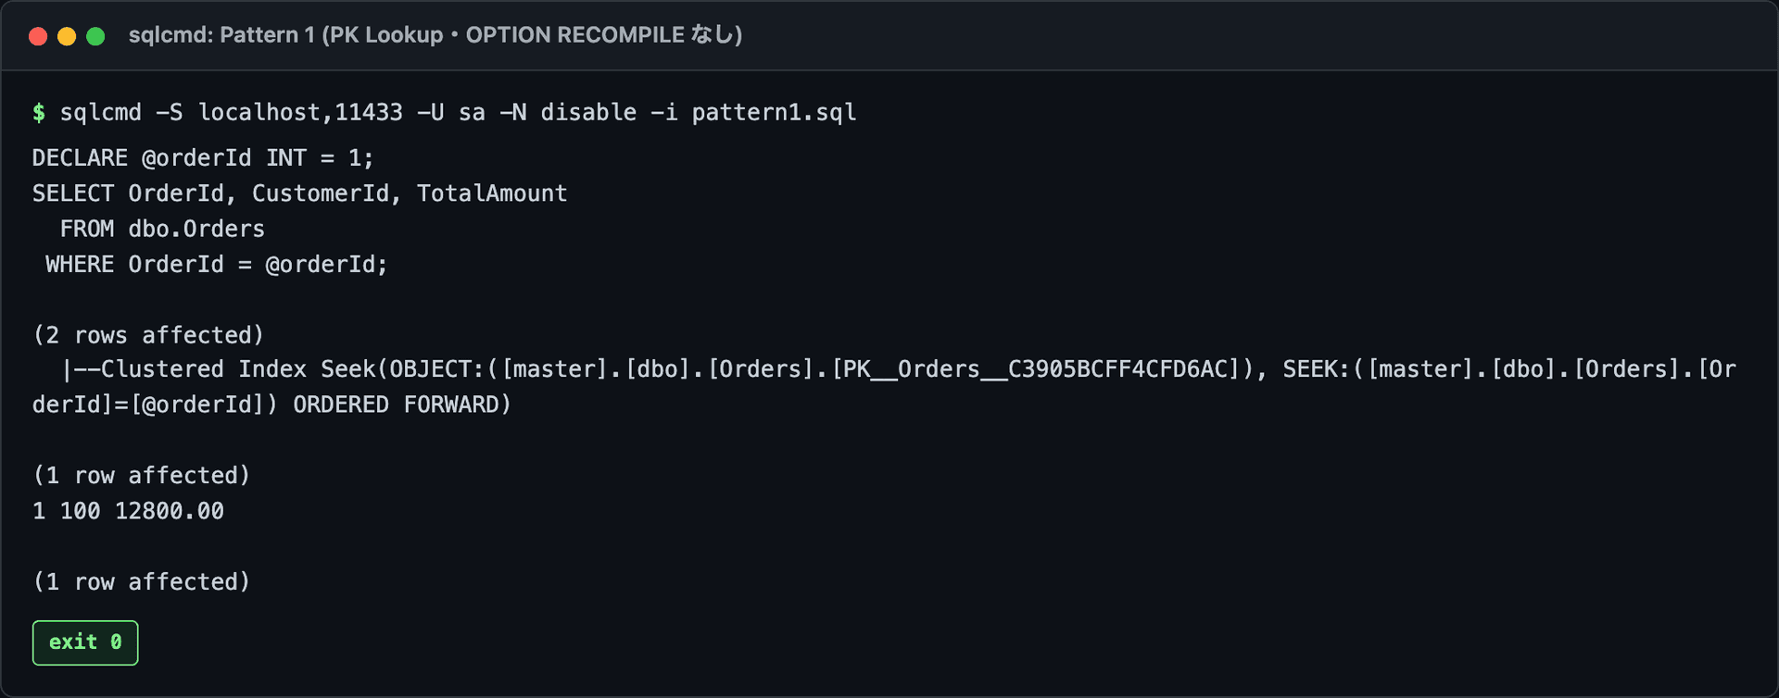Click the window title sqlcmd Pattern 1
The image size is (1779, 698).
point(435,35)
